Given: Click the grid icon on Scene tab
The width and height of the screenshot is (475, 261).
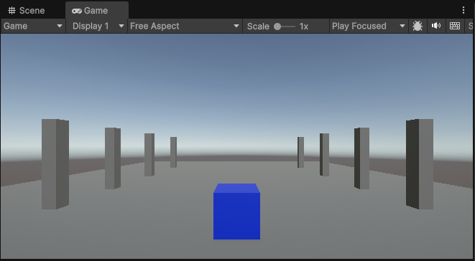Looking at the screenshot, I should (11, 11).
